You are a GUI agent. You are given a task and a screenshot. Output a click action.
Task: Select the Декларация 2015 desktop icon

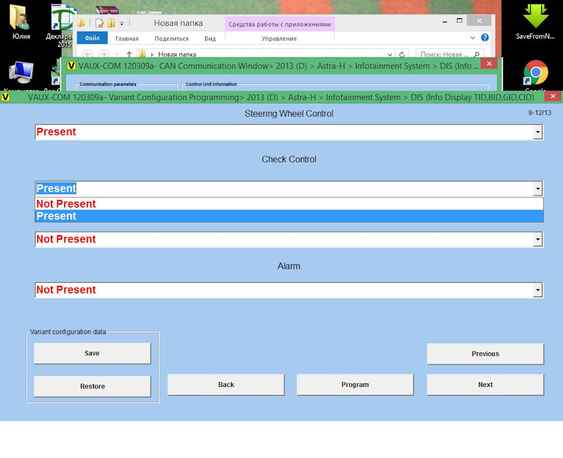62,25
